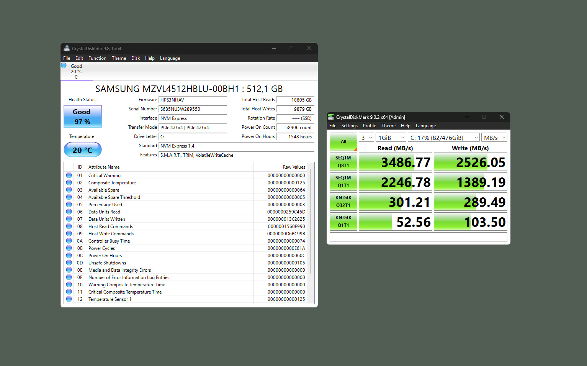
Task: Click status icon for Media and Data Integrity Errors
Action: click(x=69, y=270)
